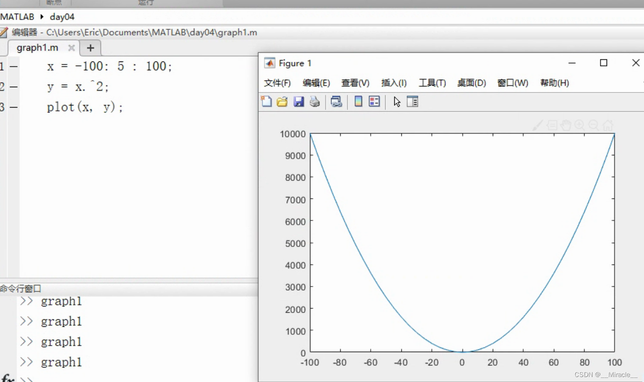The height and width of the screenshot is (382, 644).
Task: Restore view with the home icon
Action: [x=608, y=125]
